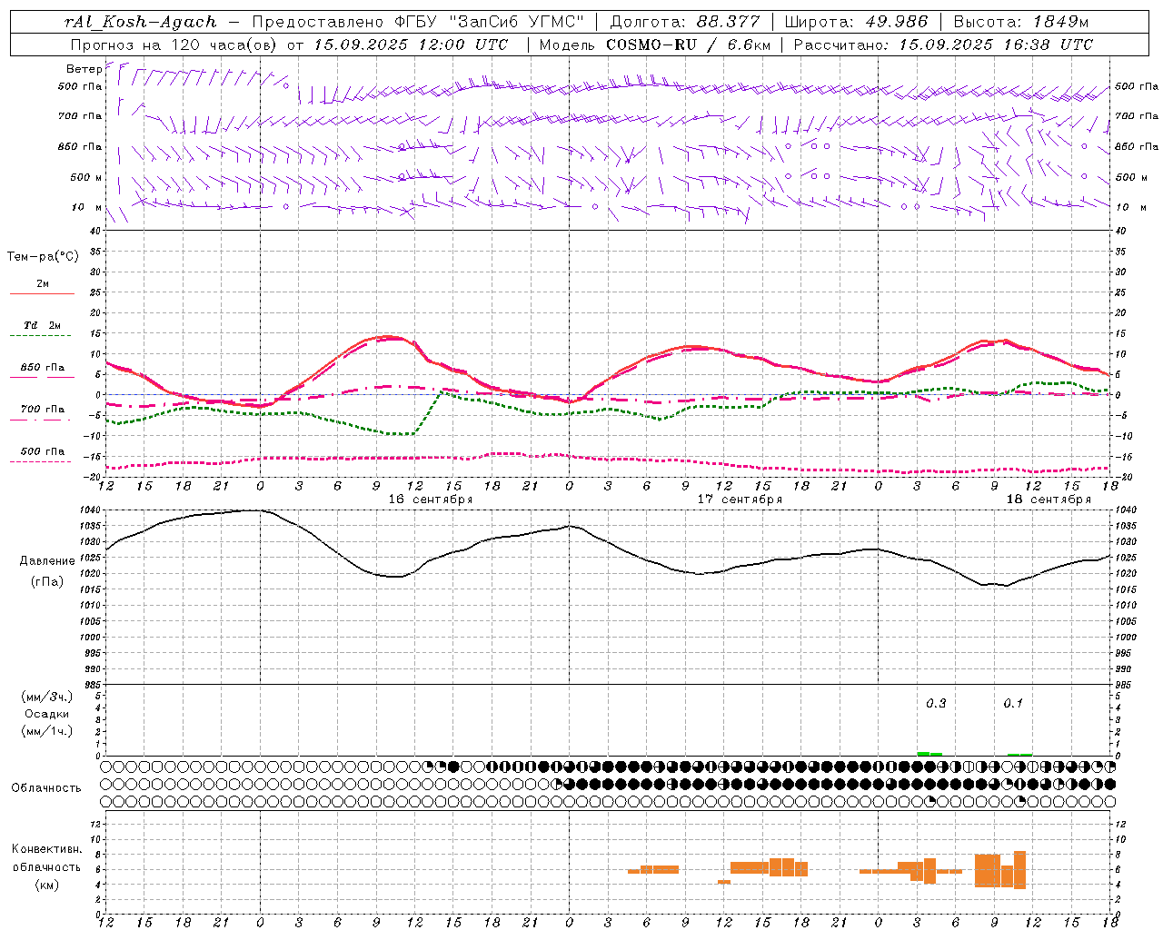Click the dotted pink 500 гПа legend line sample

42,461
